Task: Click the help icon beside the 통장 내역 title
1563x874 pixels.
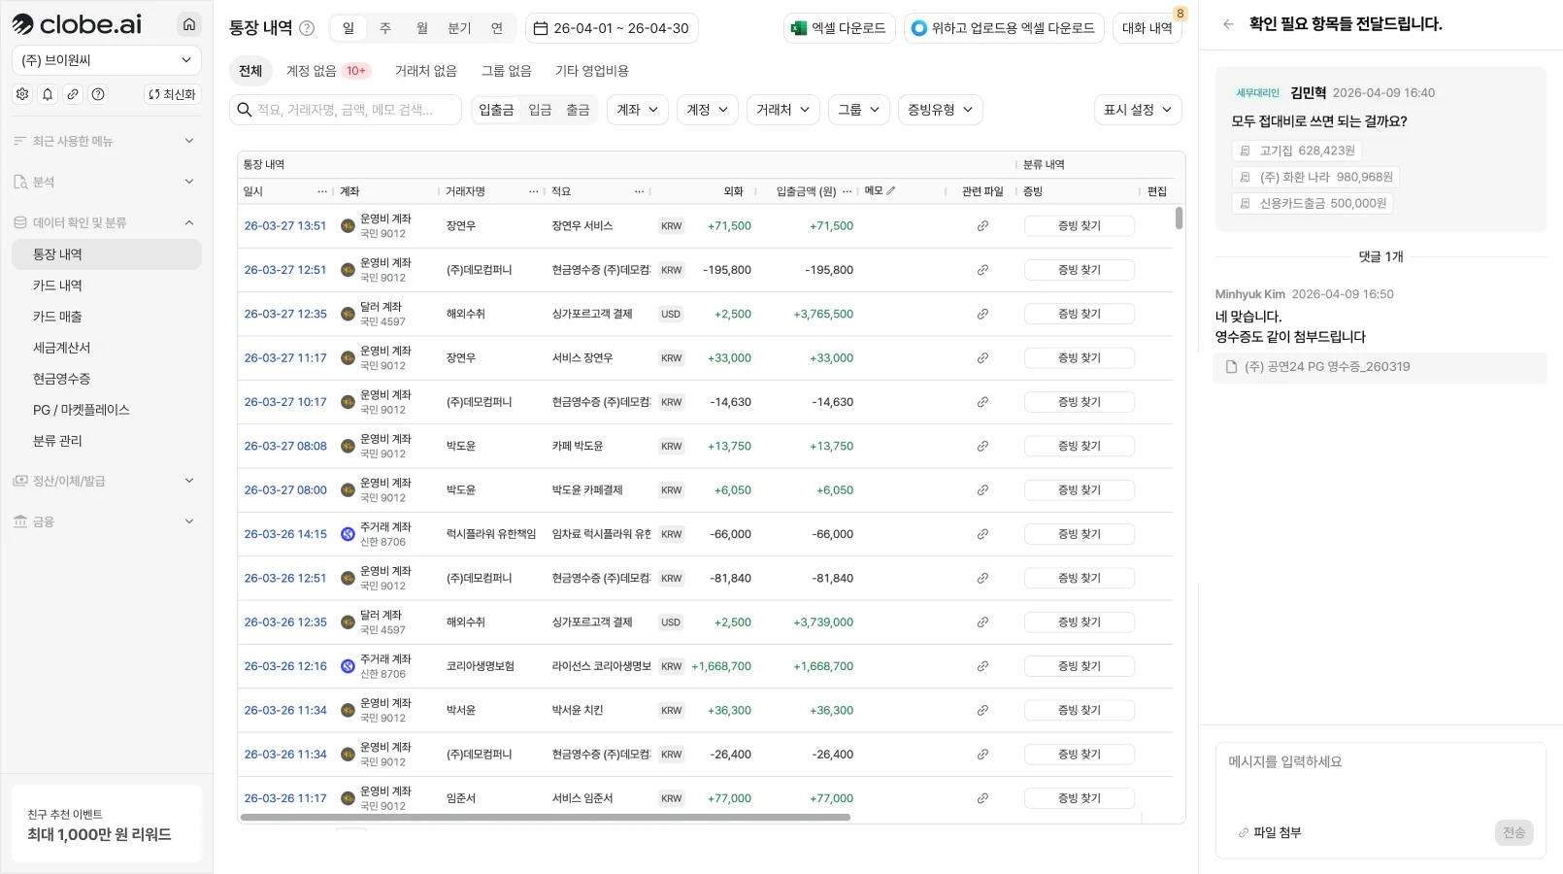Action: (x=307, y=28)
